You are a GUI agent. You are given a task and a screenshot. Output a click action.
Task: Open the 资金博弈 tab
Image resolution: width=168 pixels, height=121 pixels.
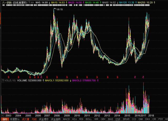tap(44, 119)
